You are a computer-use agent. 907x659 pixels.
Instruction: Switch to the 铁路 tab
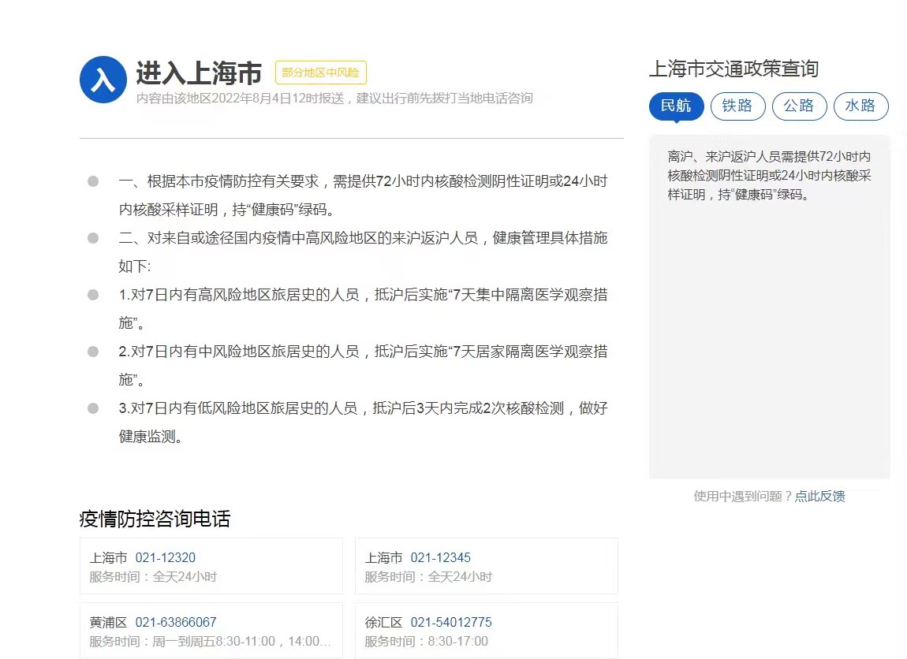[737, 106]
